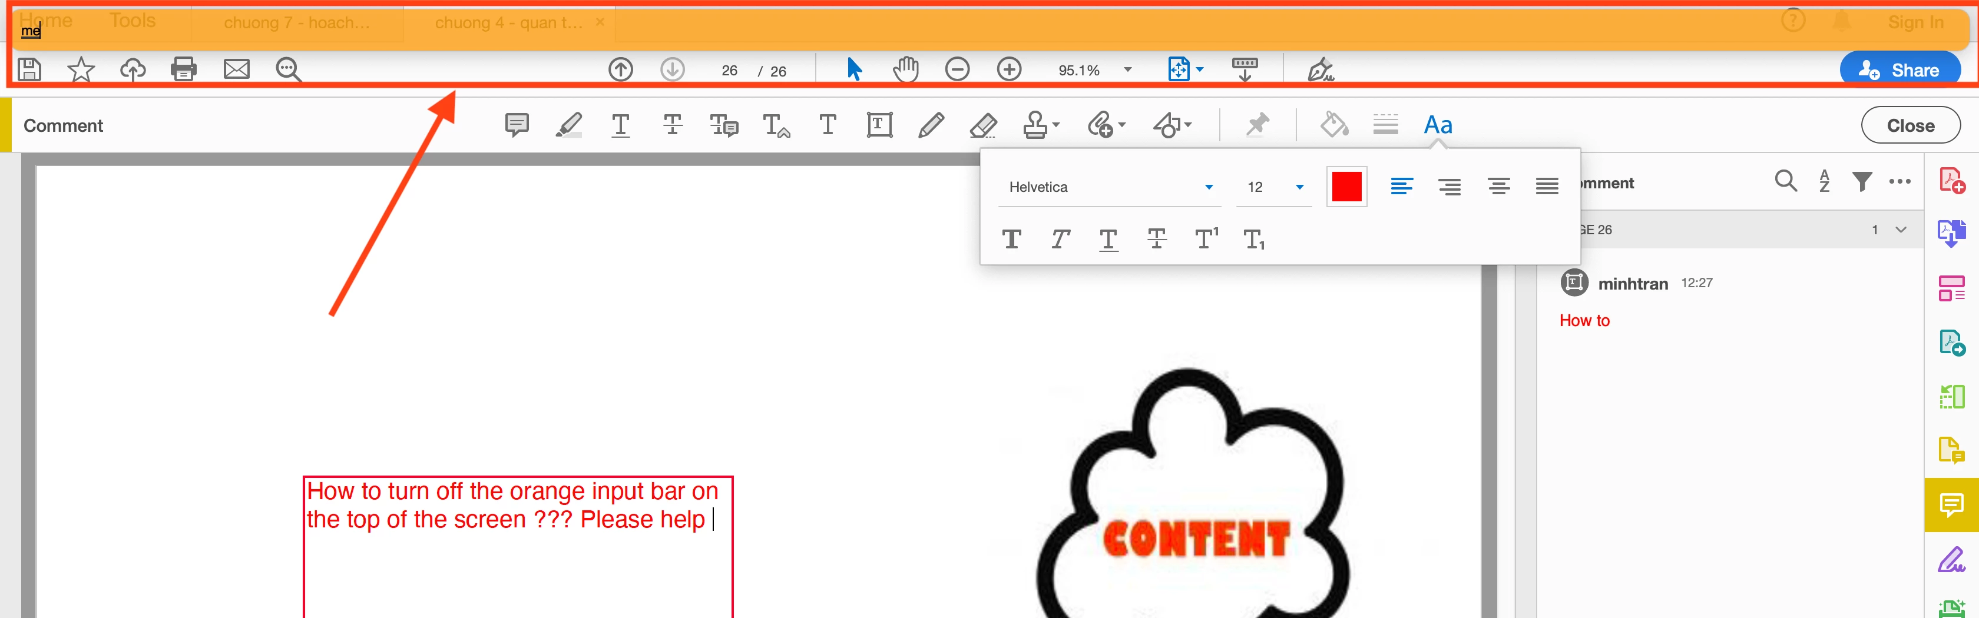Select the Underline text tool
Image resolution: width=1979 pixels, height=618 pixels.
[621, 124]
